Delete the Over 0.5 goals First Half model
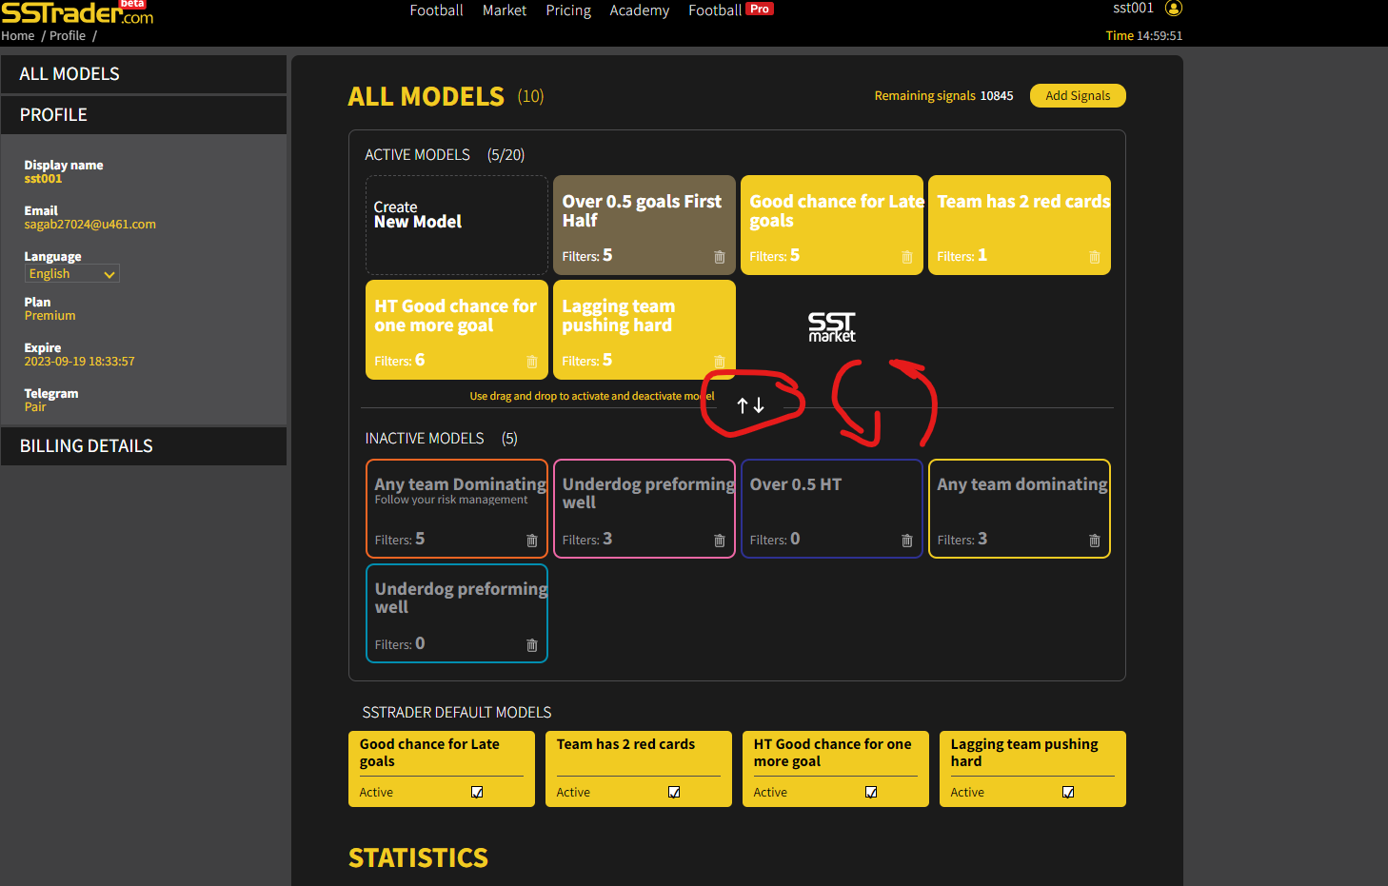Screen dimensions: 1388x886 pyautogui.click(x=719, y=257)
